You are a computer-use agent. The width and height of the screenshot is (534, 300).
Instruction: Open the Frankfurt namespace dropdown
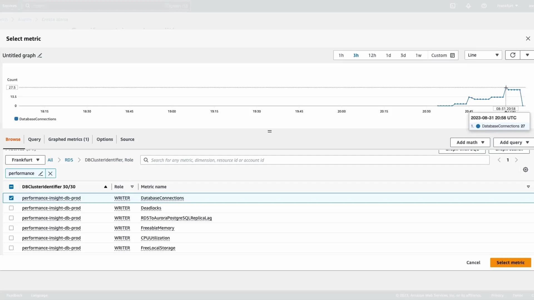[25, 160]
